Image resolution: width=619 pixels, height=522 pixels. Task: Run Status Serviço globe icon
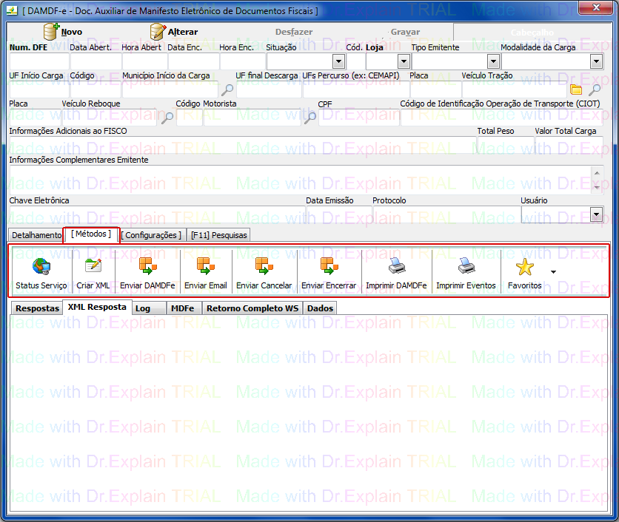click(41, 266)
